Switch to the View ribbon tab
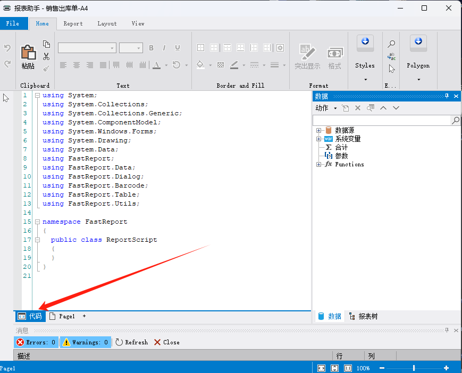This screenshot has height=373, width=462. (138, 23)
